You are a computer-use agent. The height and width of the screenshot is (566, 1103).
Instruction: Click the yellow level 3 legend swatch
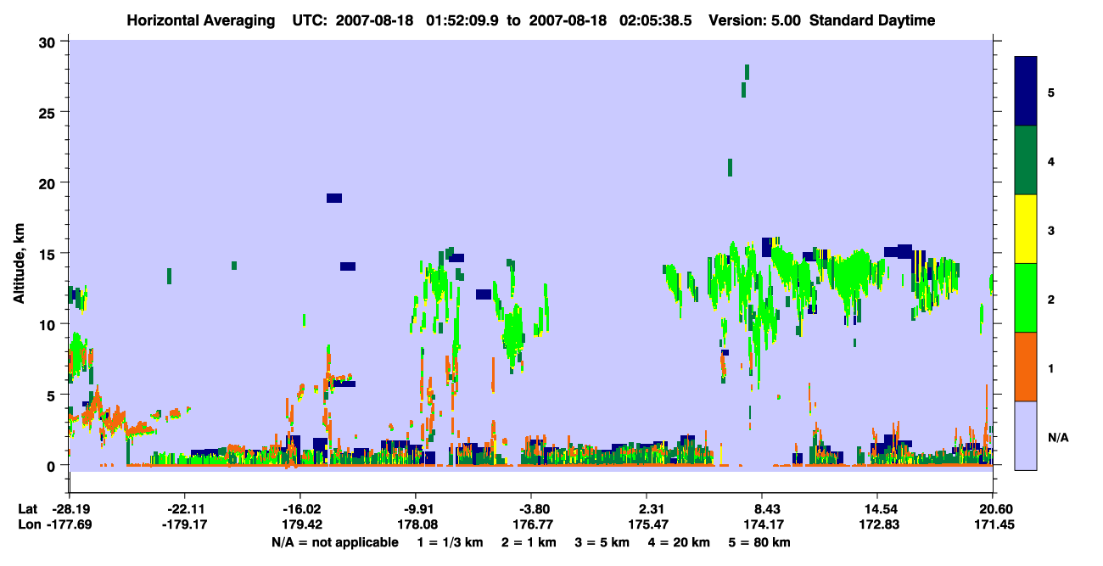tap(1026, 228)
